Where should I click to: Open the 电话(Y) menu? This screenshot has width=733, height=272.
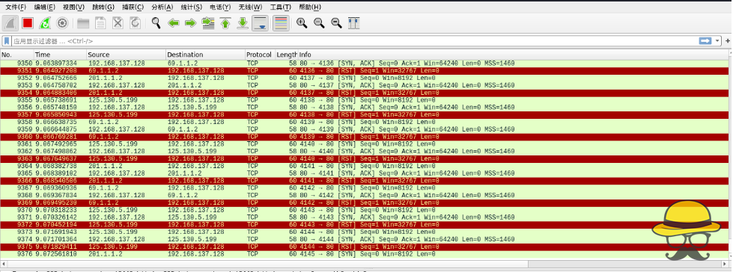coord(221,7)
